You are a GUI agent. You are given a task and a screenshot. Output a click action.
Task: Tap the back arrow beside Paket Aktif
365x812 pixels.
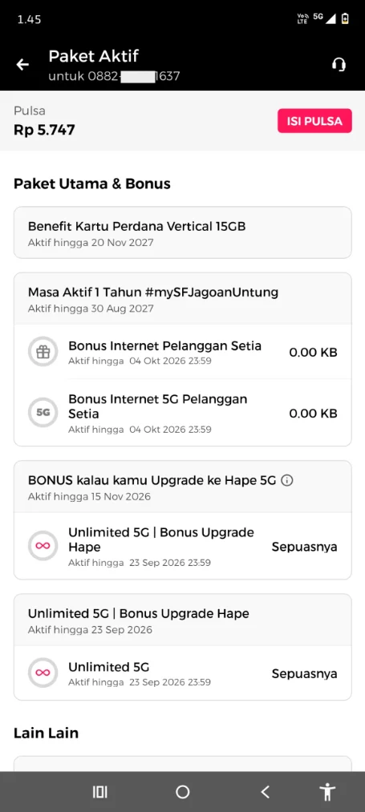coord(22,65)
